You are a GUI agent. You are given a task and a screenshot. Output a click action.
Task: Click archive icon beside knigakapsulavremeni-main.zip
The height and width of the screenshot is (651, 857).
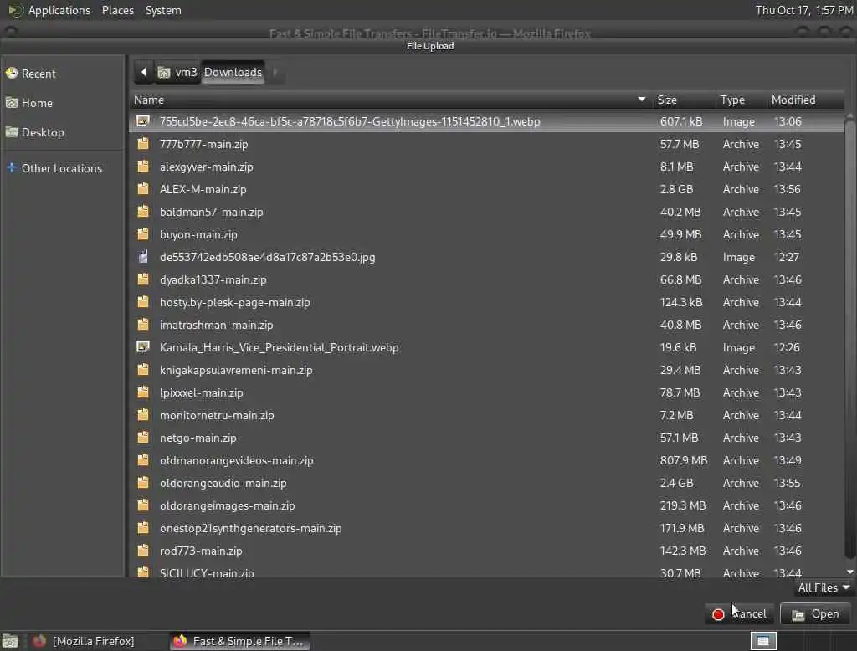point(142,370)
